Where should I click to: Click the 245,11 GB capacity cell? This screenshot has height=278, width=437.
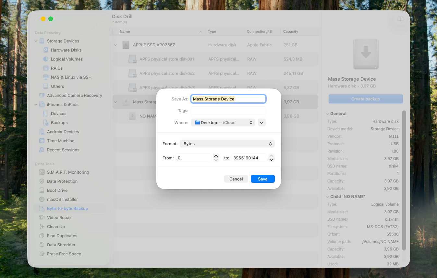[x=293, y=74]
